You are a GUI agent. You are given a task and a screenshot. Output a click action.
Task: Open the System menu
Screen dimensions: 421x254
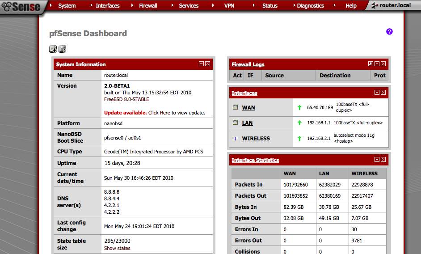(x=67, y=6)
